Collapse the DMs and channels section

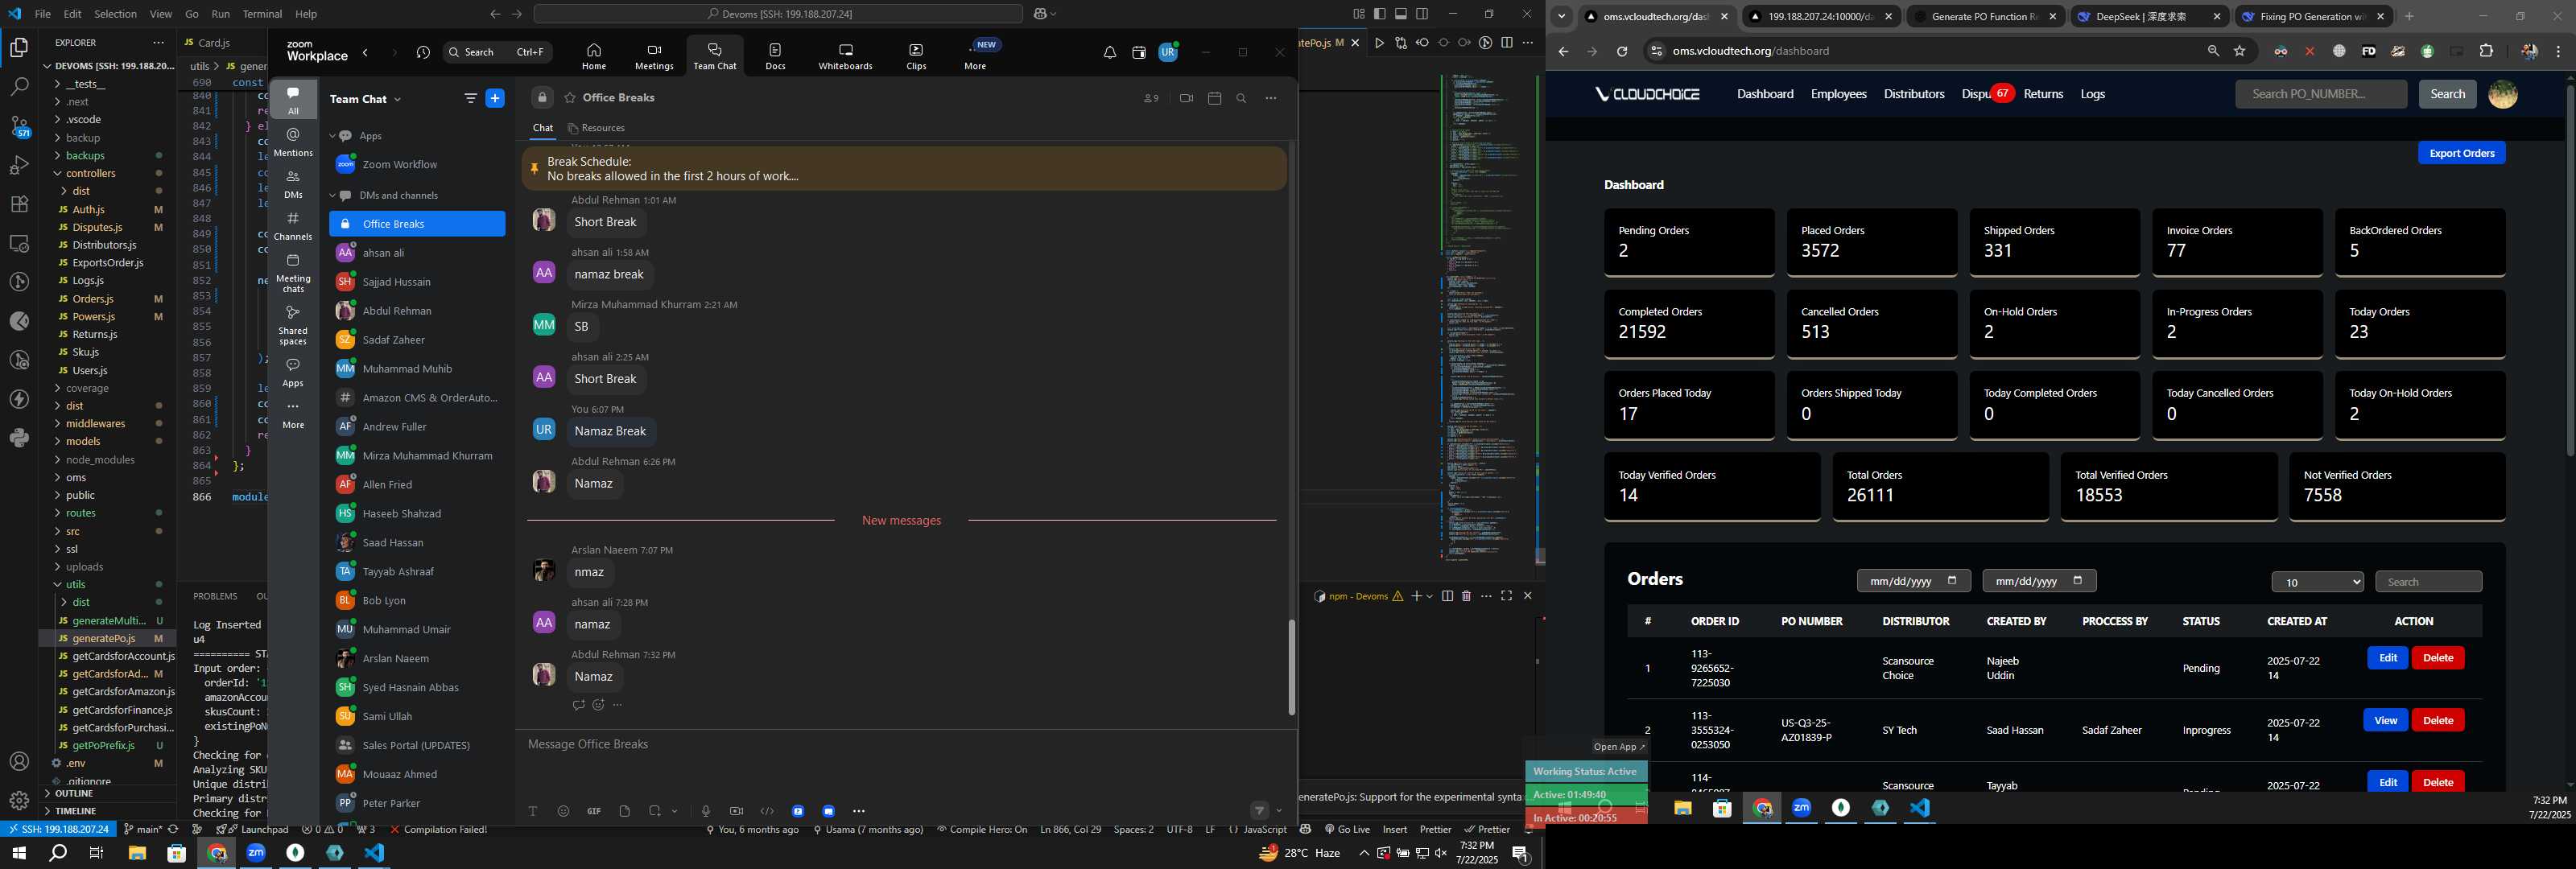pos(333,195)
